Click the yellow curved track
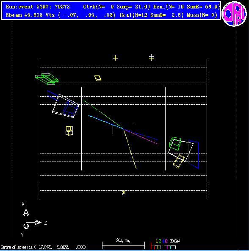The width and height of the screenshot is (249, 251). 130,149
